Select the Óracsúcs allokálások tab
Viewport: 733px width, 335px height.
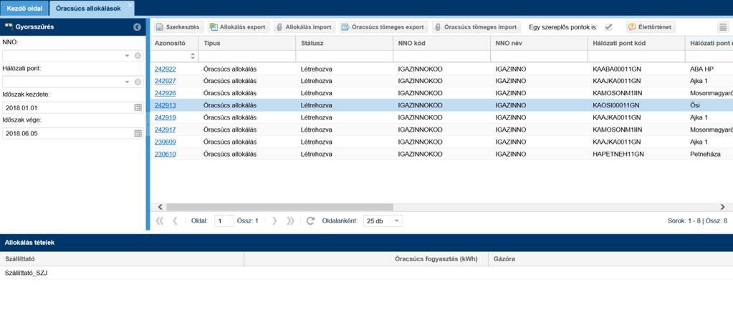(x=88, y=9)
